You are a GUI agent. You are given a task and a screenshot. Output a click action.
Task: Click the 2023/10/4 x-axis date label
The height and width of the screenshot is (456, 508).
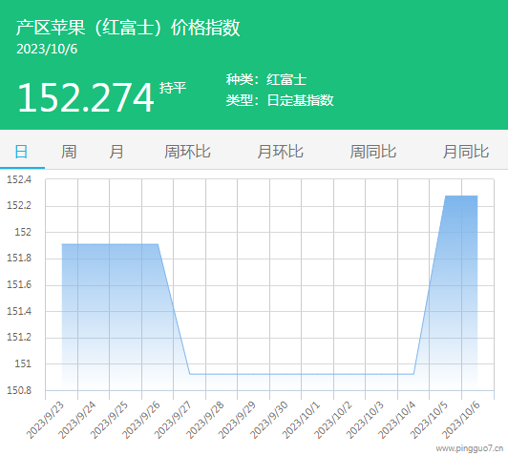click(397, 420)
